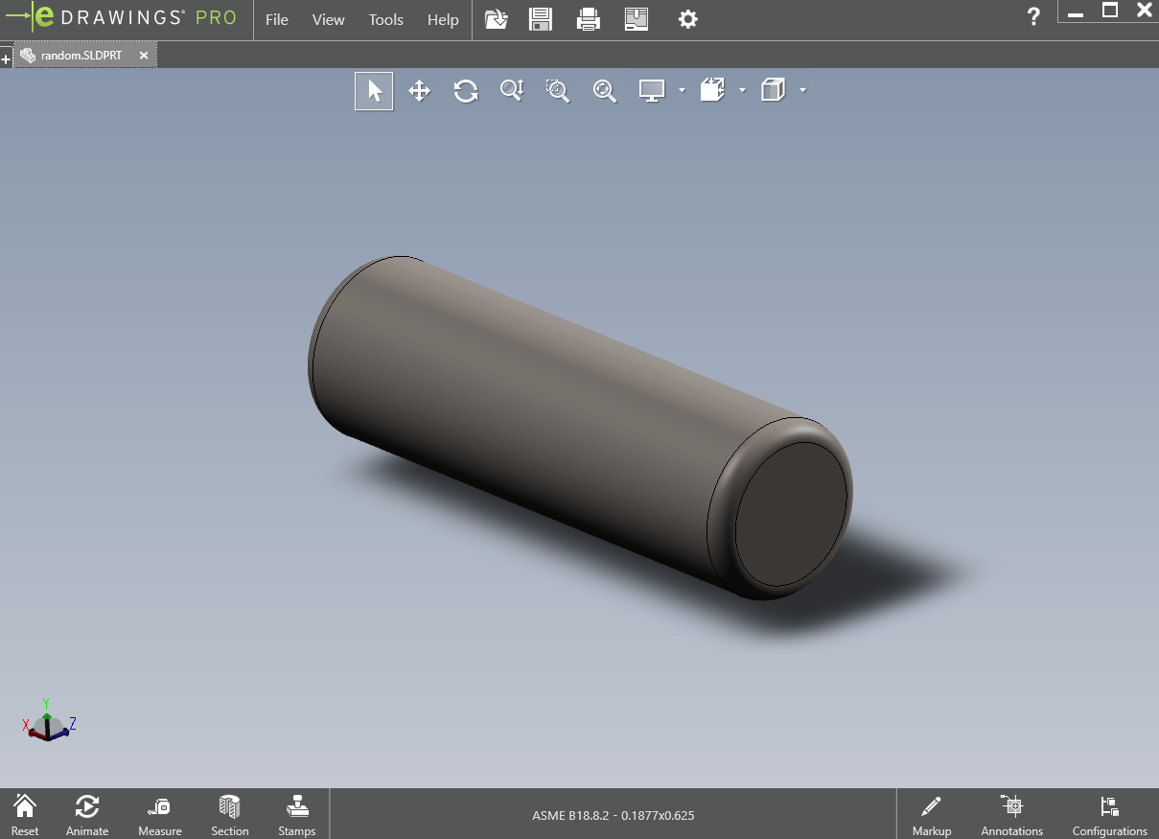Click the question mark Help icon
Screen dimensions: 1159x839
coord(1033,16)
